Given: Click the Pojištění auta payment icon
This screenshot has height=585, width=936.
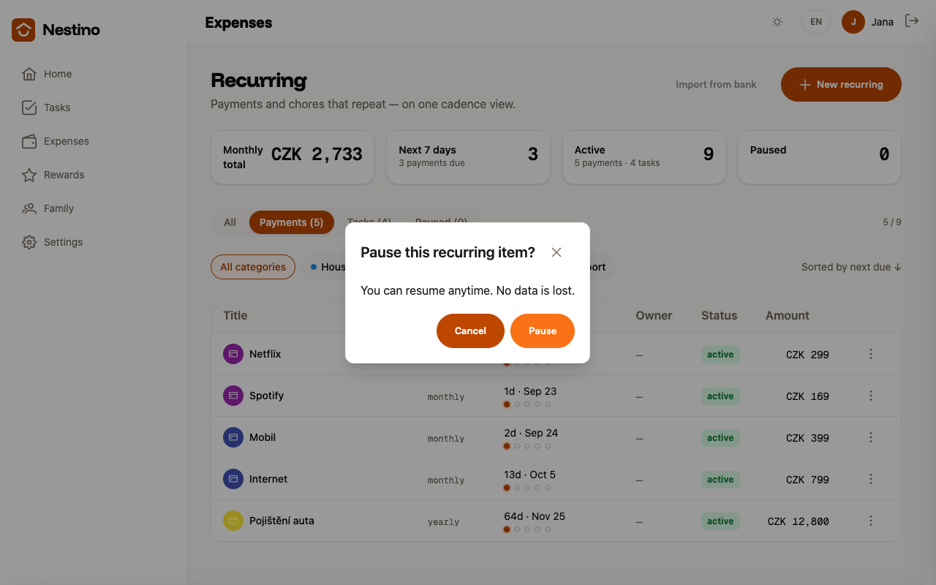Looking at the screenshot, I should 233,521.
